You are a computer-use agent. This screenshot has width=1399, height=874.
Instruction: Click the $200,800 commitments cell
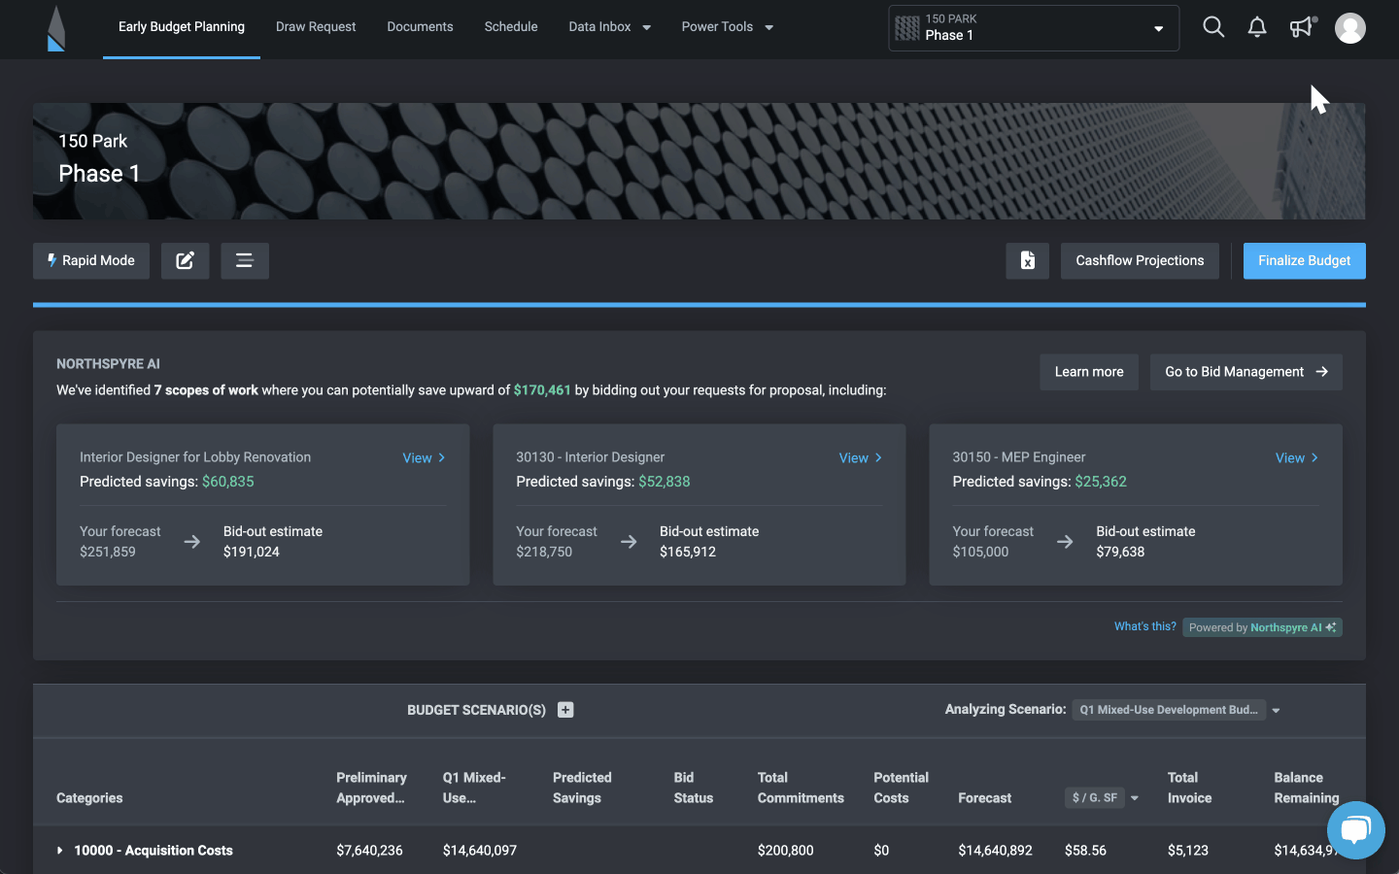click(x=786, y=851)
